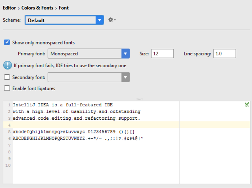Open the Scheme dropdown showing Default
Image resolution: width=252 pixels, height=188 pixels.
(64, 20)
